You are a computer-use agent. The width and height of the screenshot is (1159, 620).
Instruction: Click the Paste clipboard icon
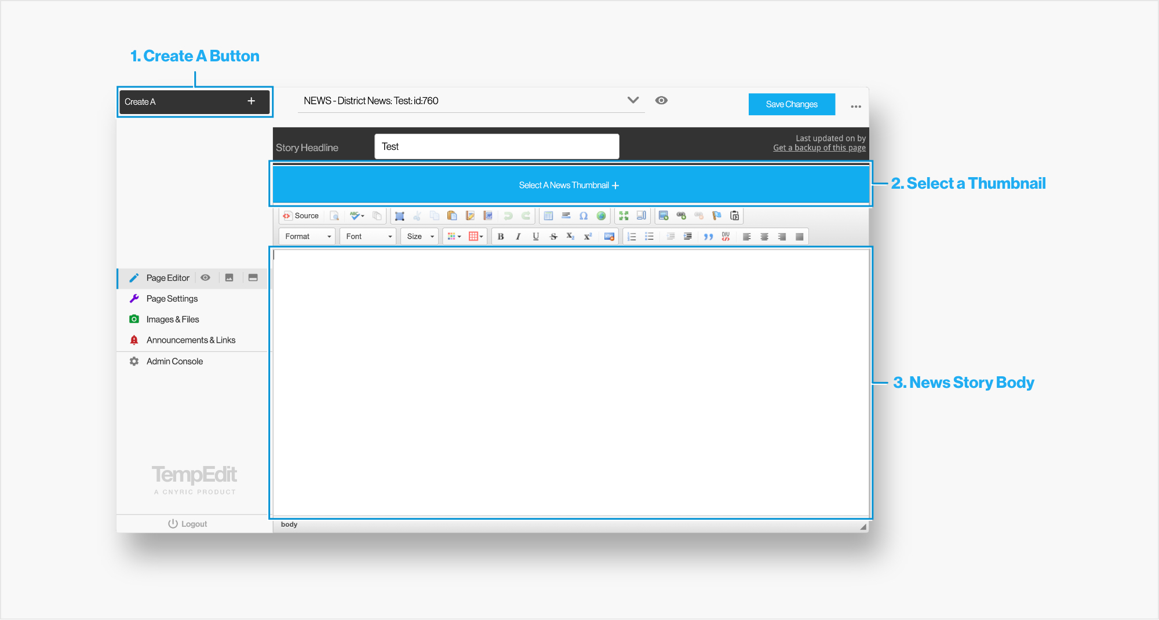click(452, 216)
